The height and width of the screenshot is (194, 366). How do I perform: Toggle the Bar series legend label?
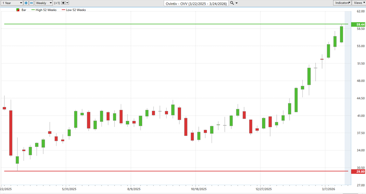24,10
